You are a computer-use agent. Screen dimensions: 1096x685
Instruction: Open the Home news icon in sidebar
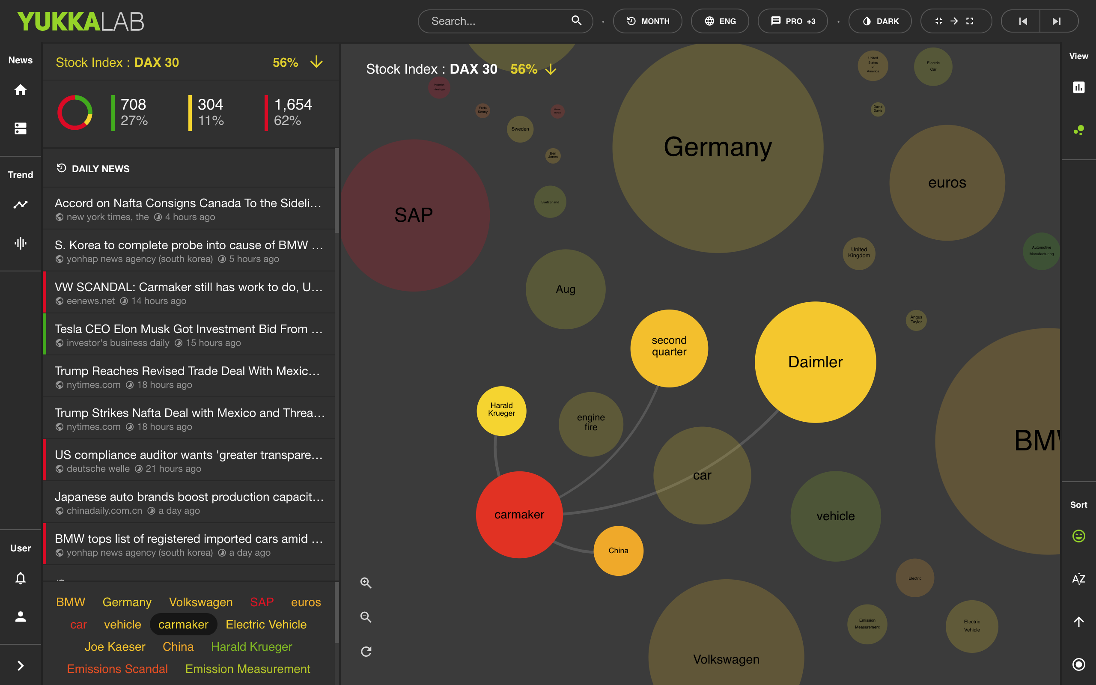tap(21, 90)
